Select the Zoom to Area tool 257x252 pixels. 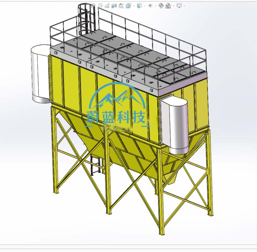coord(100,6)
